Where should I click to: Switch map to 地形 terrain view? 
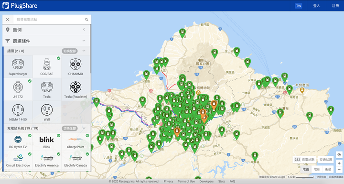tap(317, 169)
